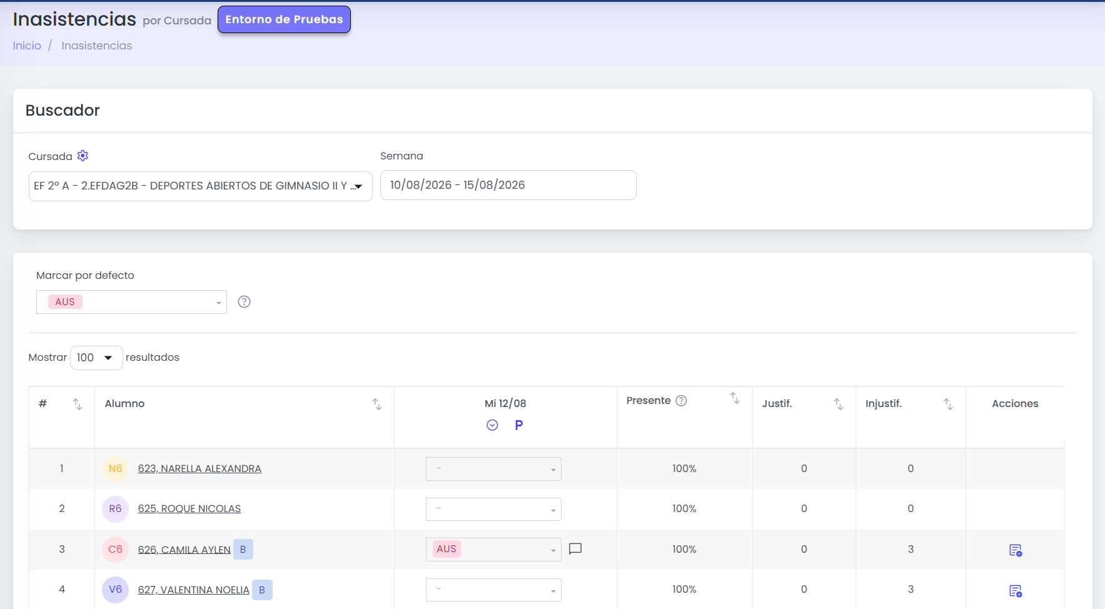Click the blue P marker under Mi 12/08
The height and width of the screenshot is (609, 1105).
click(x=519, y=425)
